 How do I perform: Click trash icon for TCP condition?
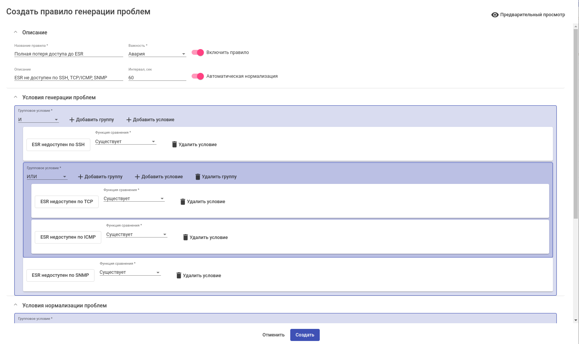[183, 202]
